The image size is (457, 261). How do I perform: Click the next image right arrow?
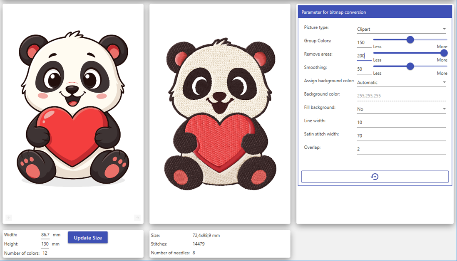(137, 218)
